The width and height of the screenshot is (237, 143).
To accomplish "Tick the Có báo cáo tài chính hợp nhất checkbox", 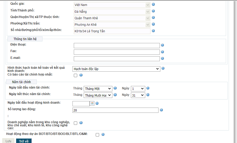I will point(76,76).
